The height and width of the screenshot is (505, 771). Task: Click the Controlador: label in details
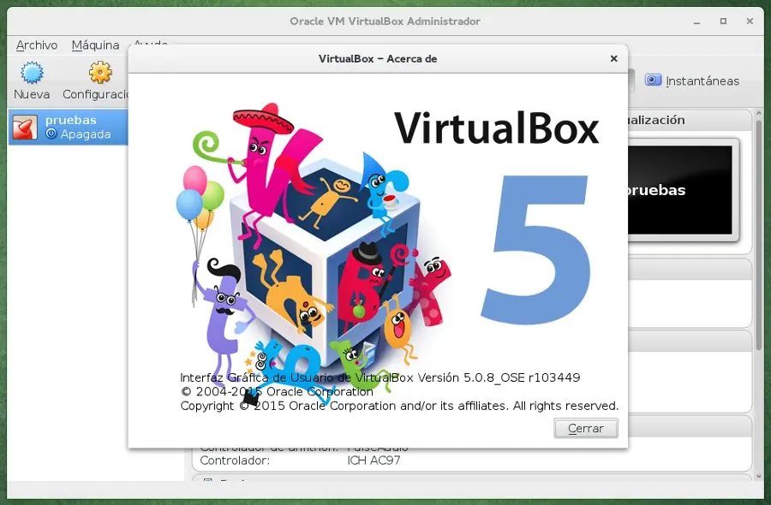click(x=235, y=460)
